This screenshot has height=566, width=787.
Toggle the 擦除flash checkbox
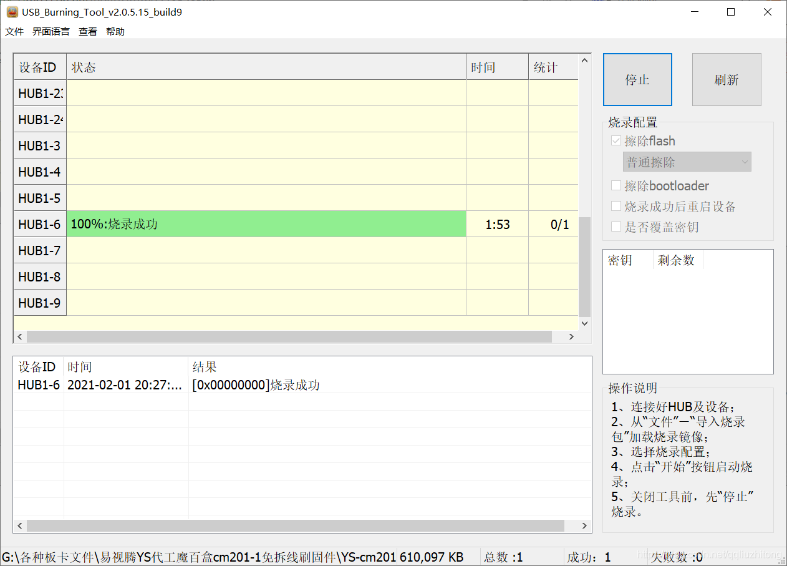point(616,140)
